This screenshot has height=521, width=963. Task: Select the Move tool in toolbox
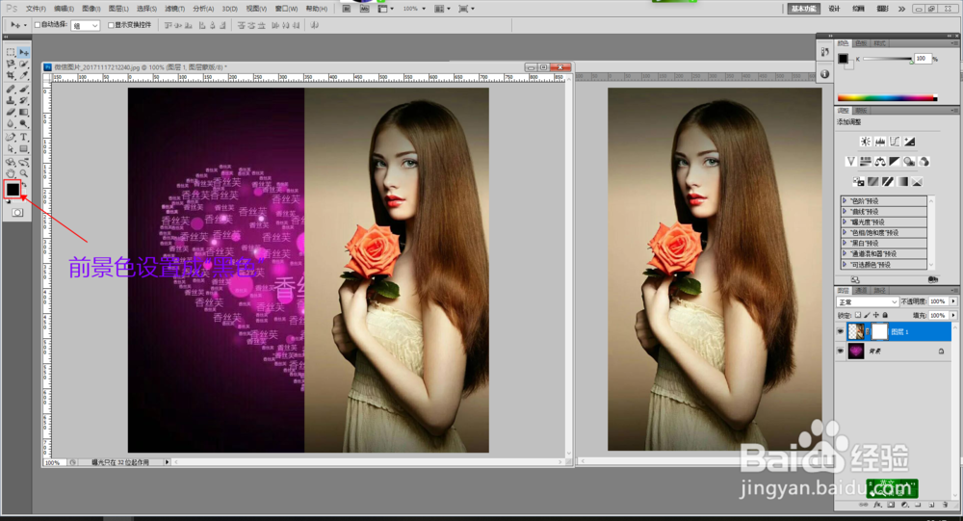coord(23,52)
